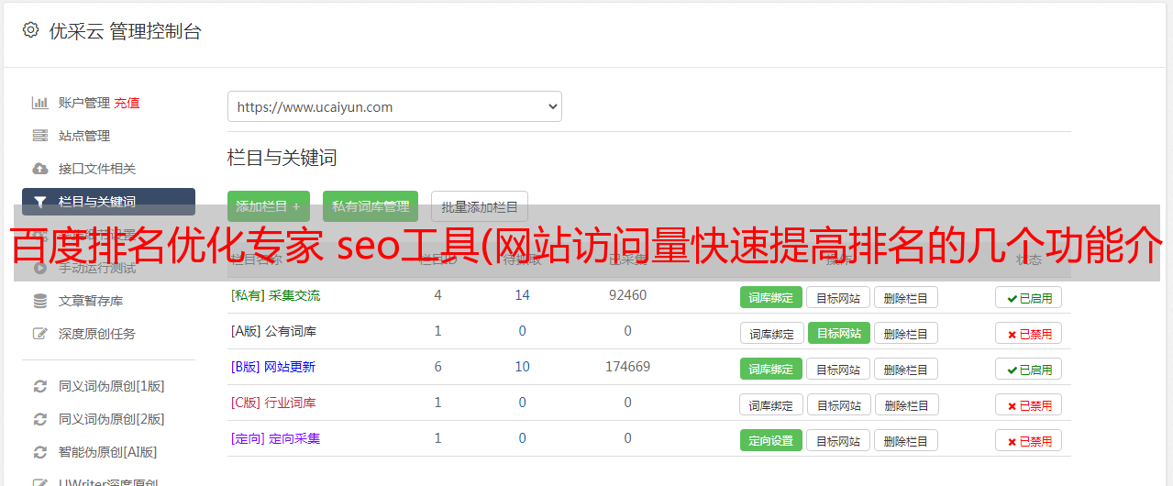This screenshot has width=1173, height=486.
Task: Click the play icon beside 手动运行测试
Action: click(40, 268)
